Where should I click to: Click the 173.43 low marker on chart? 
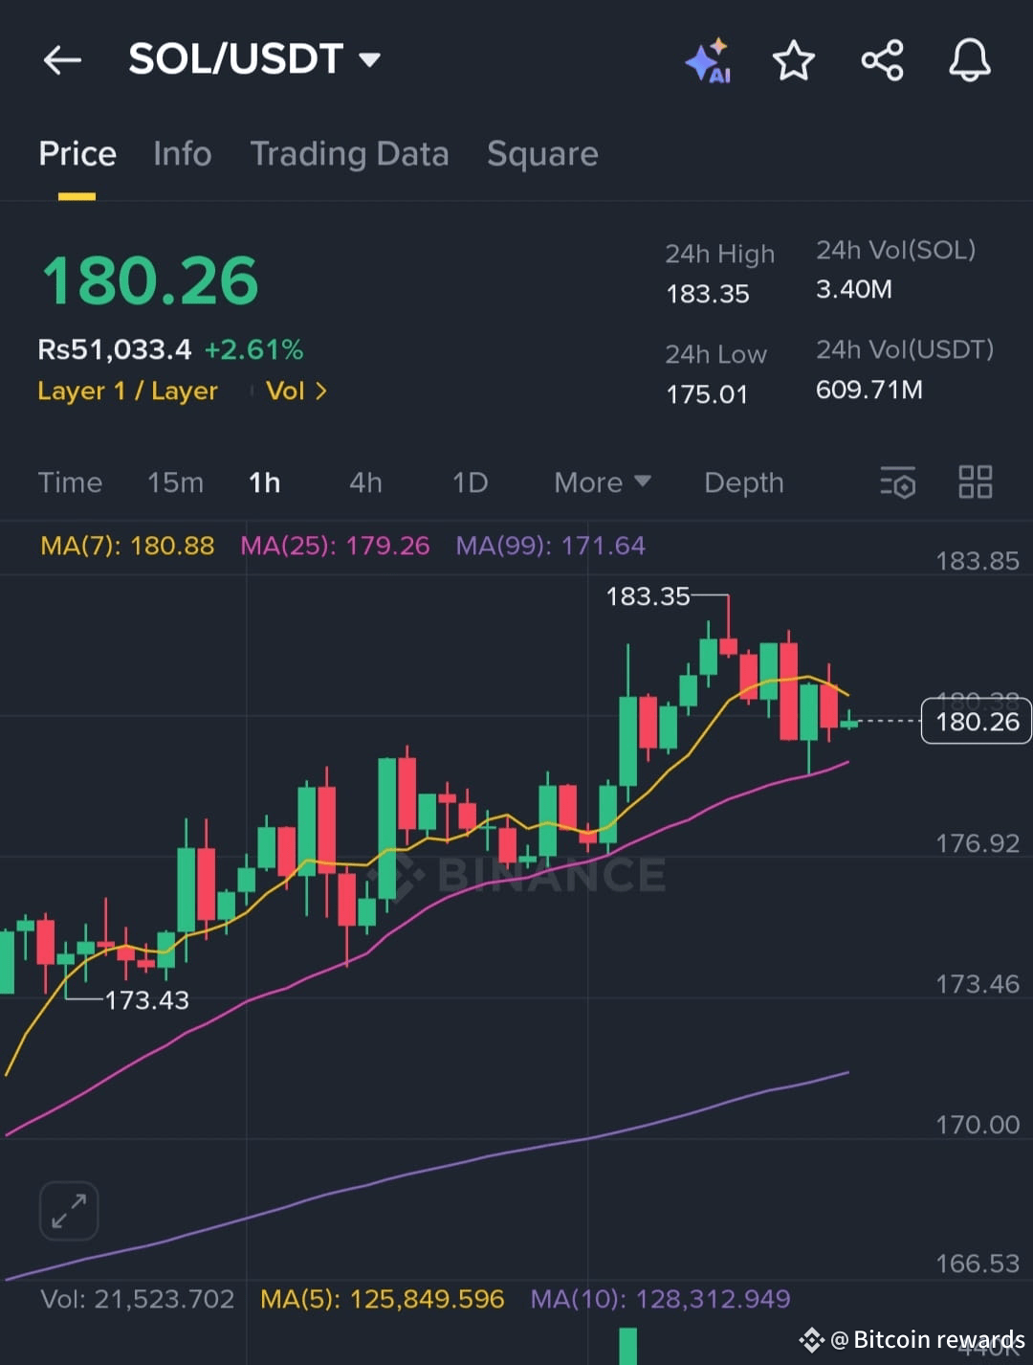(146, 1000)
